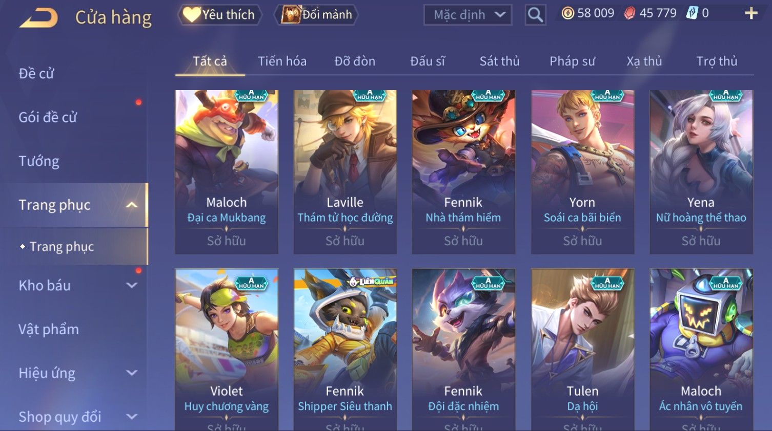
Task: Collapse the Trang phục sidebar section
Action: point(132,205)
